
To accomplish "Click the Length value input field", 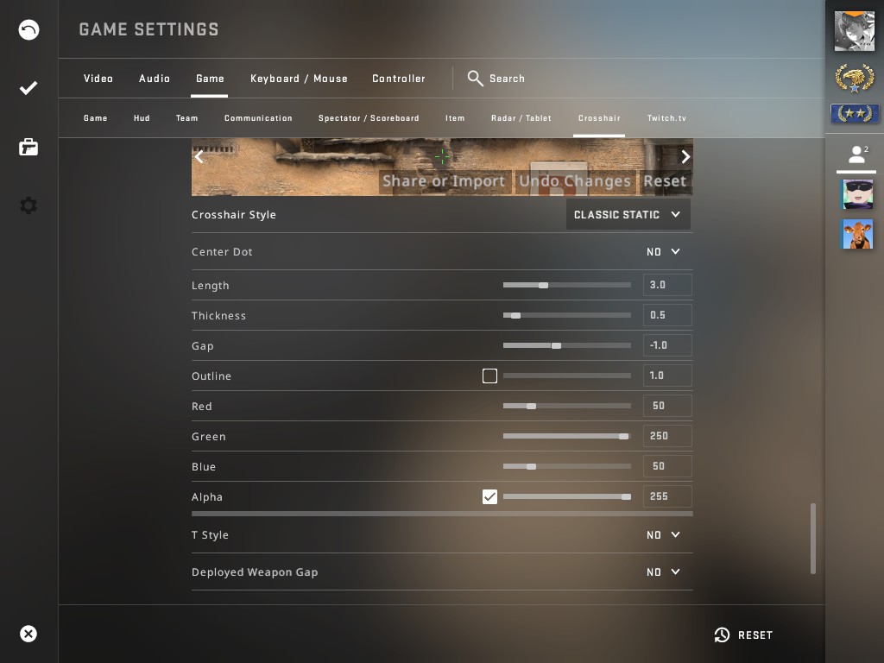I will pos(667,285).
